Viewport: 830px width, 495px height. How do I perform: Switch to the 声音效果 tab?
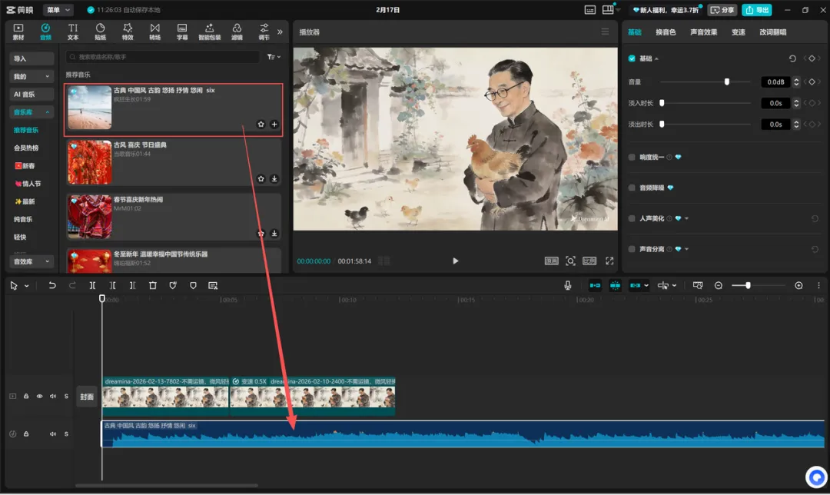703,32
